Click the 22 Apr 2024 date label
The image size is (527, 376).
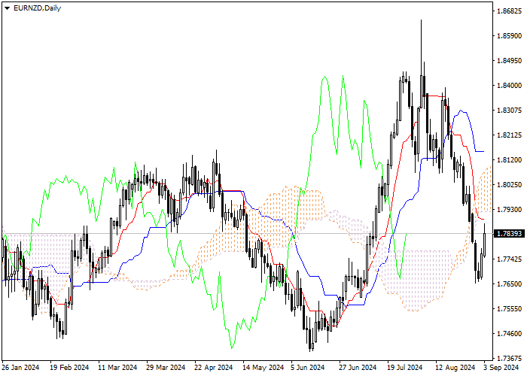point(214,368)
